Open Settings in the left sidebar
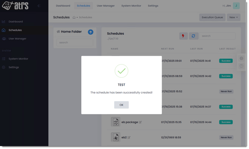 (x=14, y=67)
